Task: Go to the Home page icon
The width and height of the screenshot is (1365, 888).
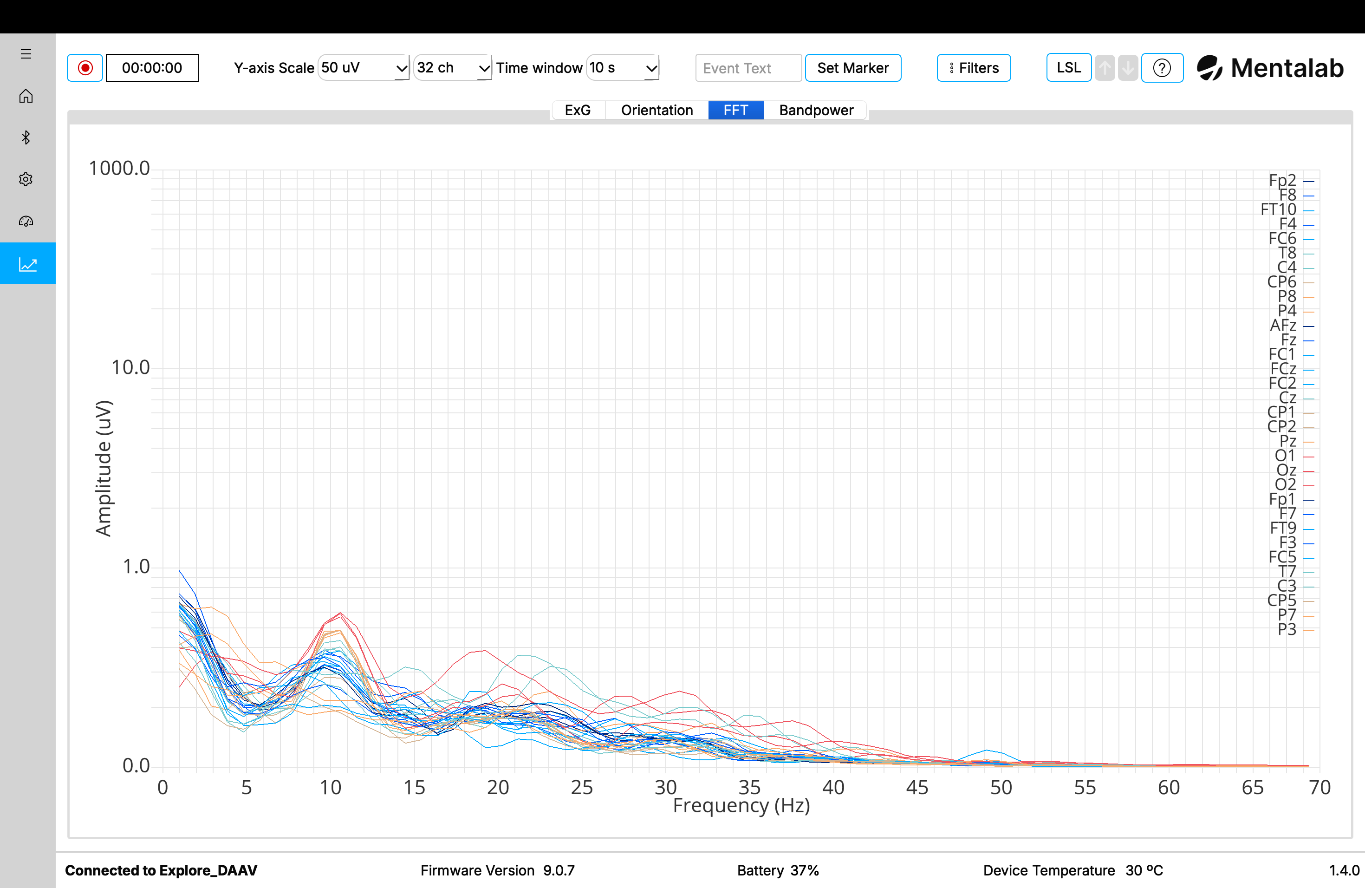Action: (x=26, y=96)
